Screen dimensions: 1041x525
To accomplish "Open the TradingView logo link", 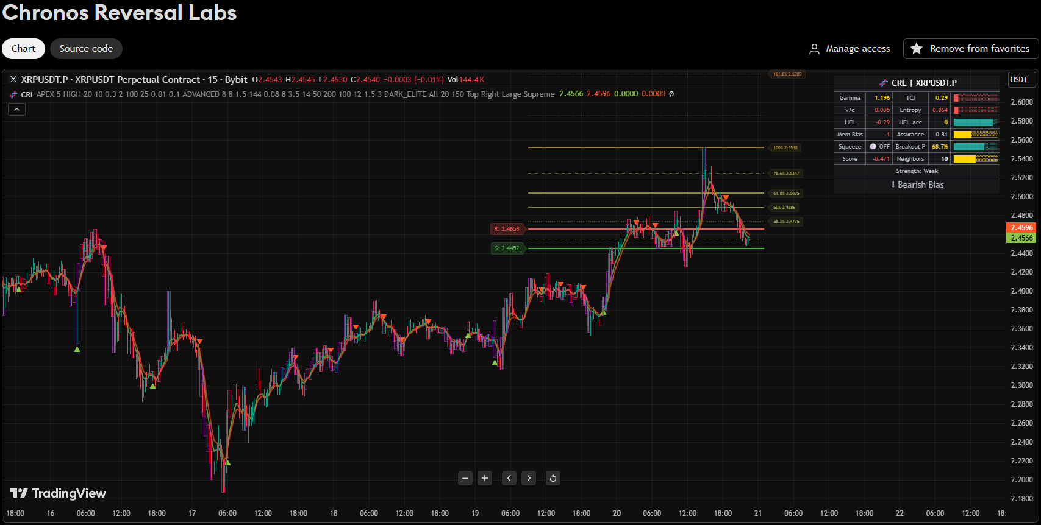I will (58, 493).
